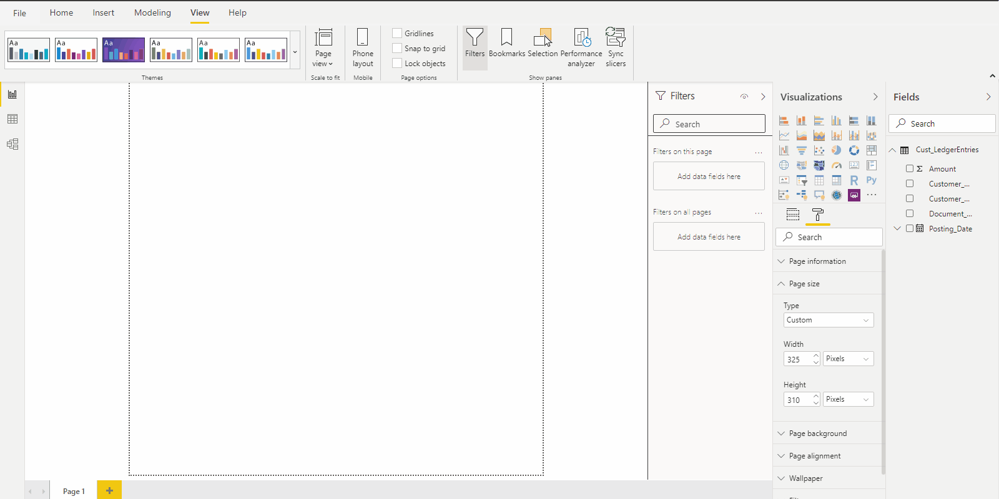Open the page size Type dropdown

coord(828,320)
